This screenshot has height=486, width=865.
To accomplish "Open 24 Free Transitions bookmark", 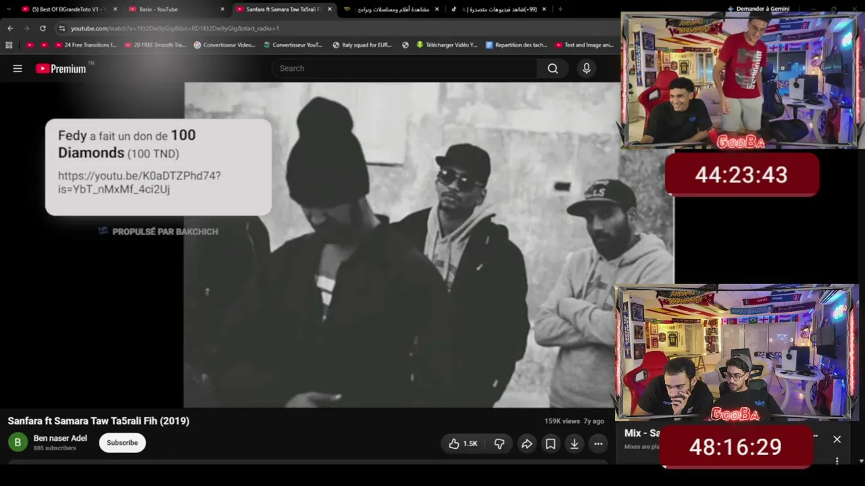I will tap(85, 45).
